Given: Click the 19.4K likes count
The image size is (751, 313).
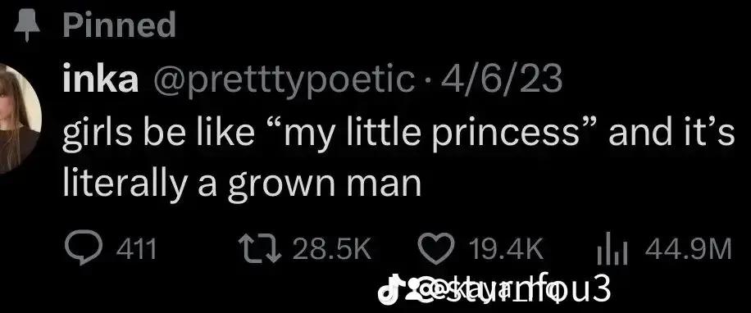Looking at the screenshot, I should click(506, 249).
